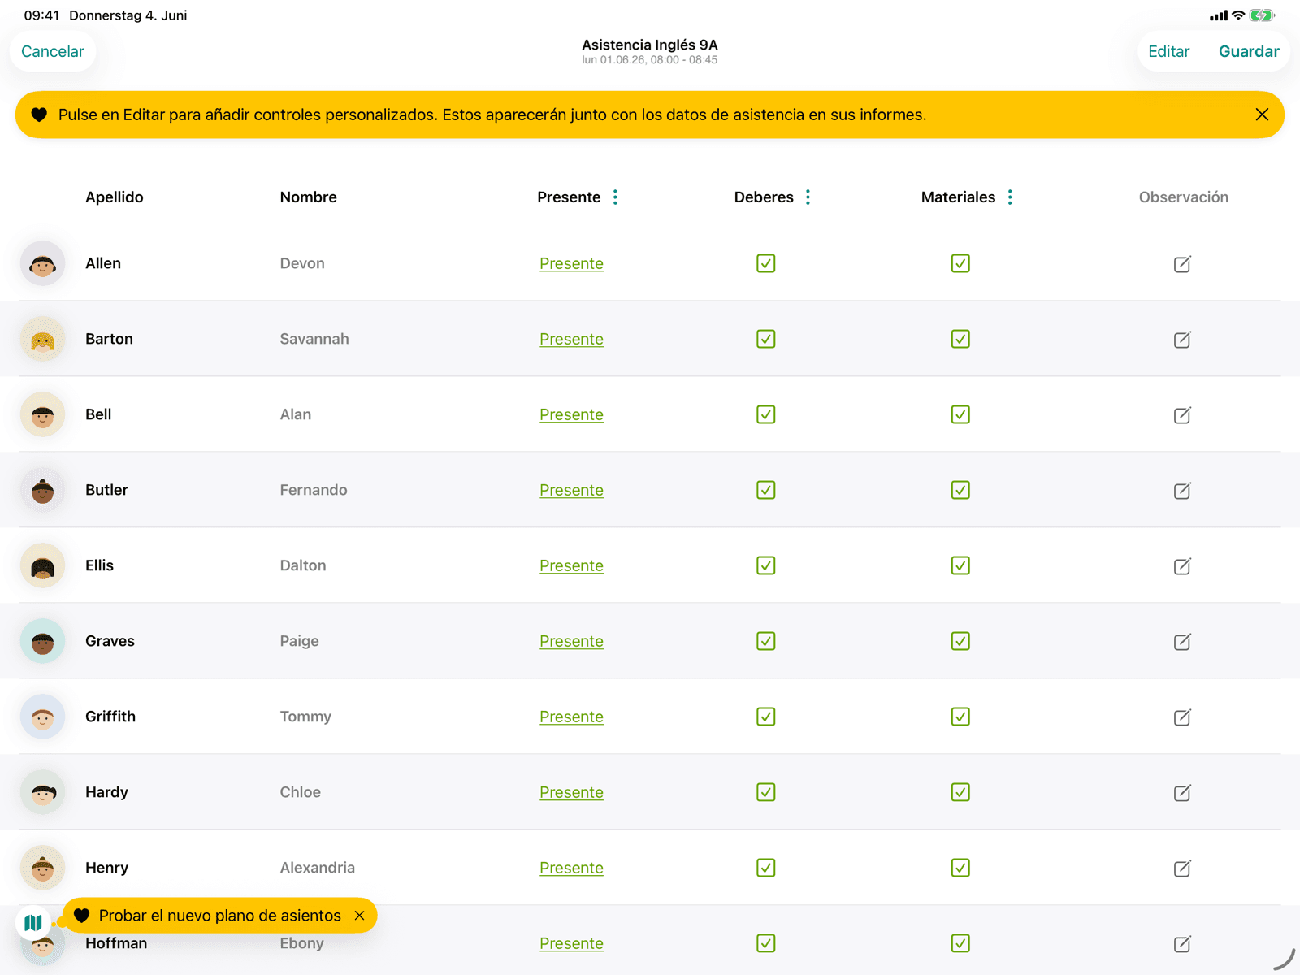Toggle Deberes checkbox for Allen
The height and width of the screenshot is (975, 1300).
pos(765,263)
